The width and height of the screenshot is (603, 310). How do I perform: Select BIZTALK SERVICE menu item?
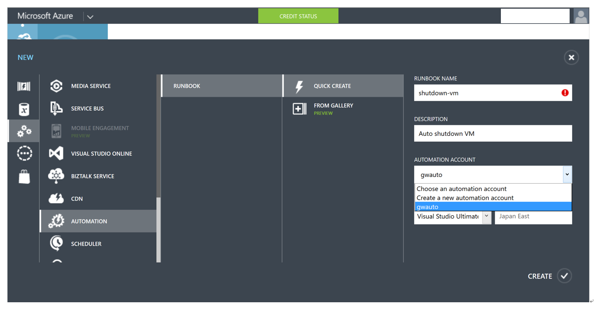point(98,176)
